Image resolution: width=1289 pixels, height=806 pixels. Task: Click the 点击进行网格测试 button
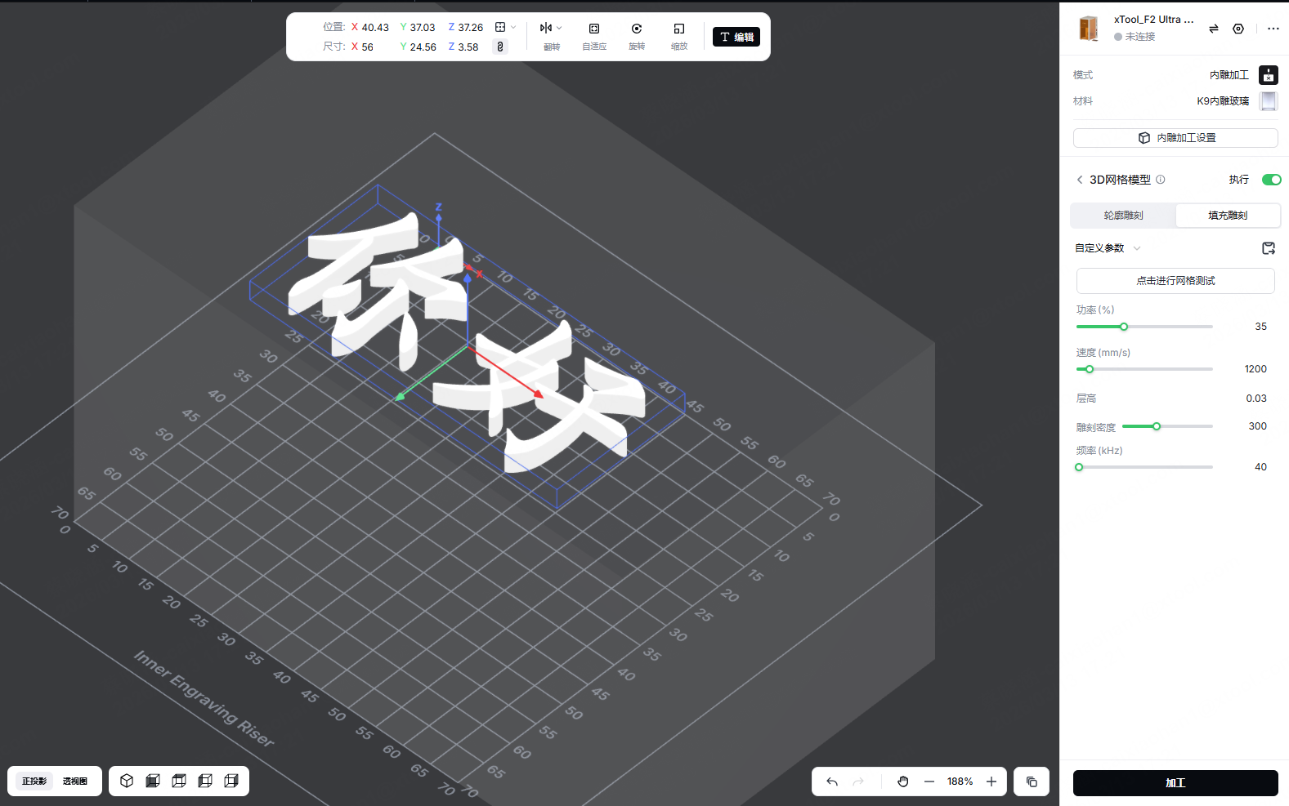pyautogui.click(x=1175, y=281)
